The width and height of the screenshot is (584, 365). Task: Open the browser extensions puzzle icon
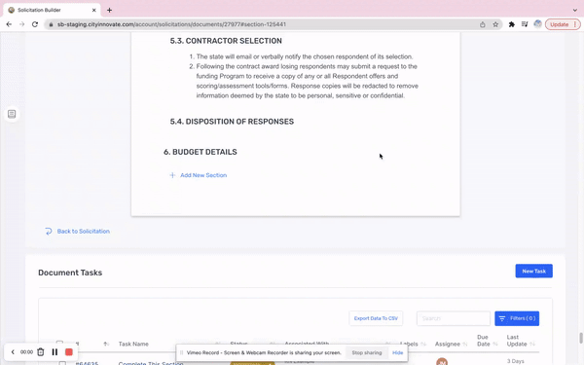[x=511, y=24]
